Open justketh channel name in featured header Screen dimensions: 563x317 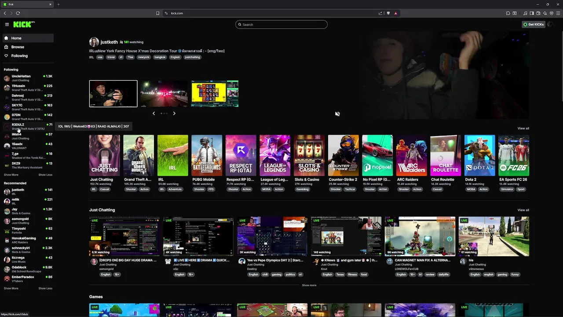coord(109,42)
